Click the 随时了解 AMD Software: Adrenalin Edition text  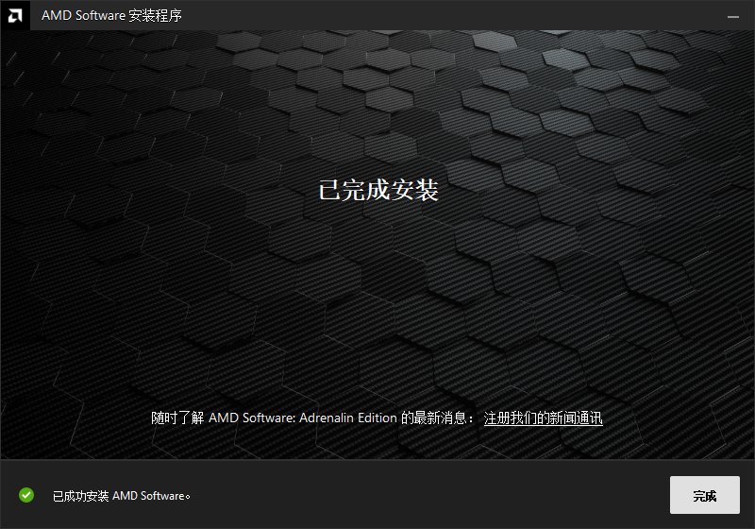coord(274,418)
